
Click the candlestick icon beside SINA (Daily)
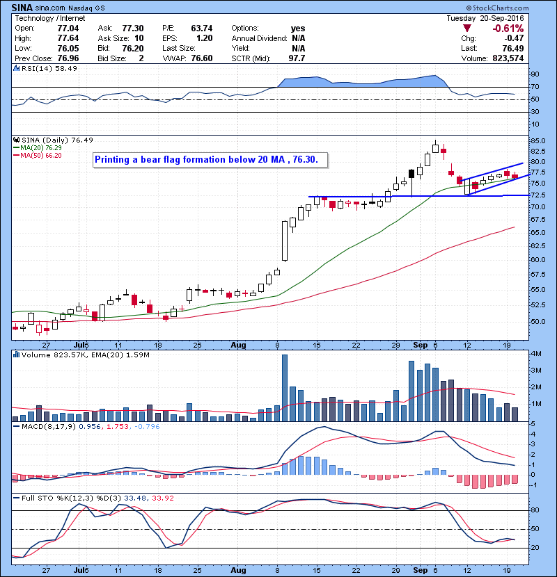tap(16, 140)
